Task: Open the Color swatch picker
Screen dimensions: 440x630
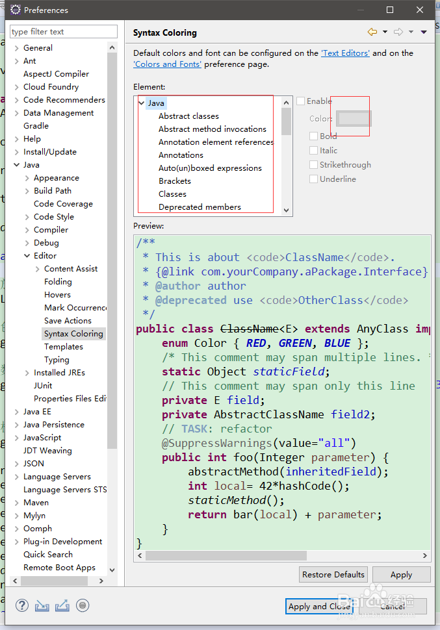Action: pyautogui.click(x=354, y=118)
